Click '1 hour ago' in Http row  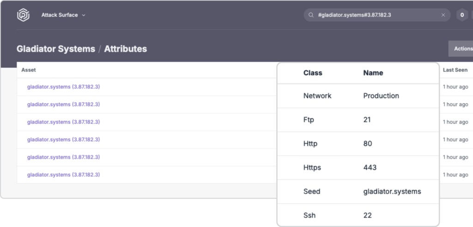455,122
